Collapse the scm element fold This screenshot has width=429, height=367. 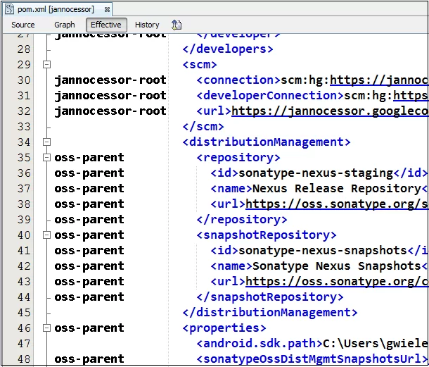[x=47, y=65]
